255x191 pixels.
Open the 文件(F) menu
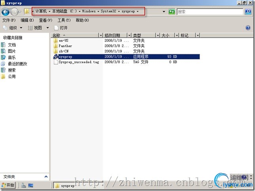9,20
